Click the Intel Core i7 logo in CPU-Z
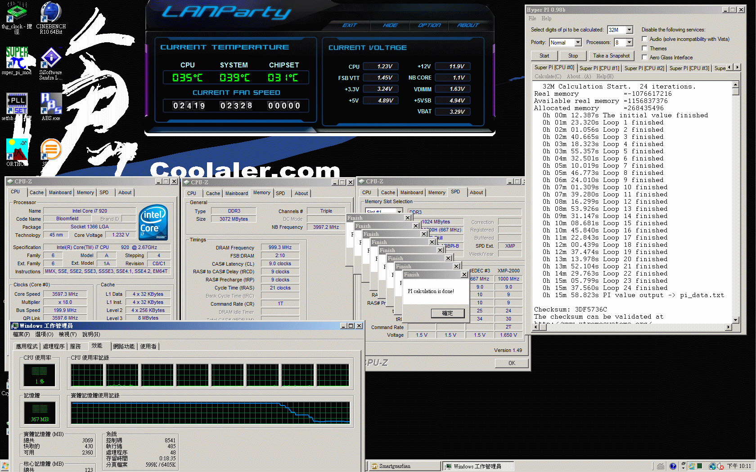 point(153,223)
